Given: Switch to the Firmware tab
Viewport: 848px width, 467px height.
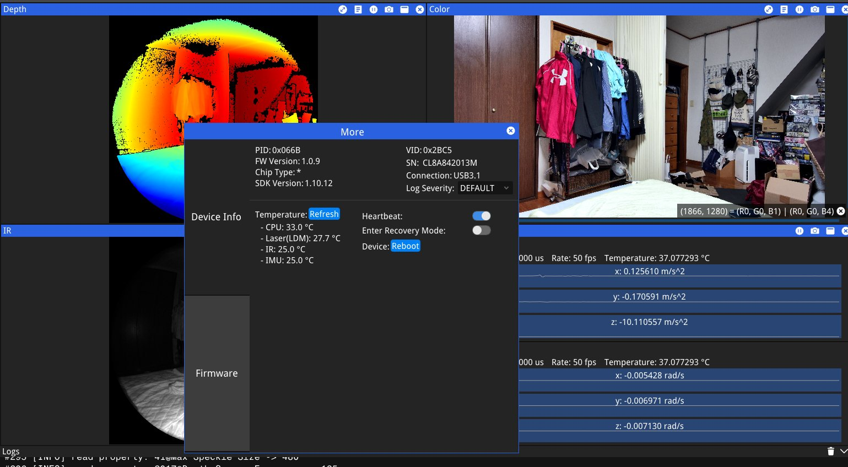Looking at the screenshot, I should click(x=217, y=373).
